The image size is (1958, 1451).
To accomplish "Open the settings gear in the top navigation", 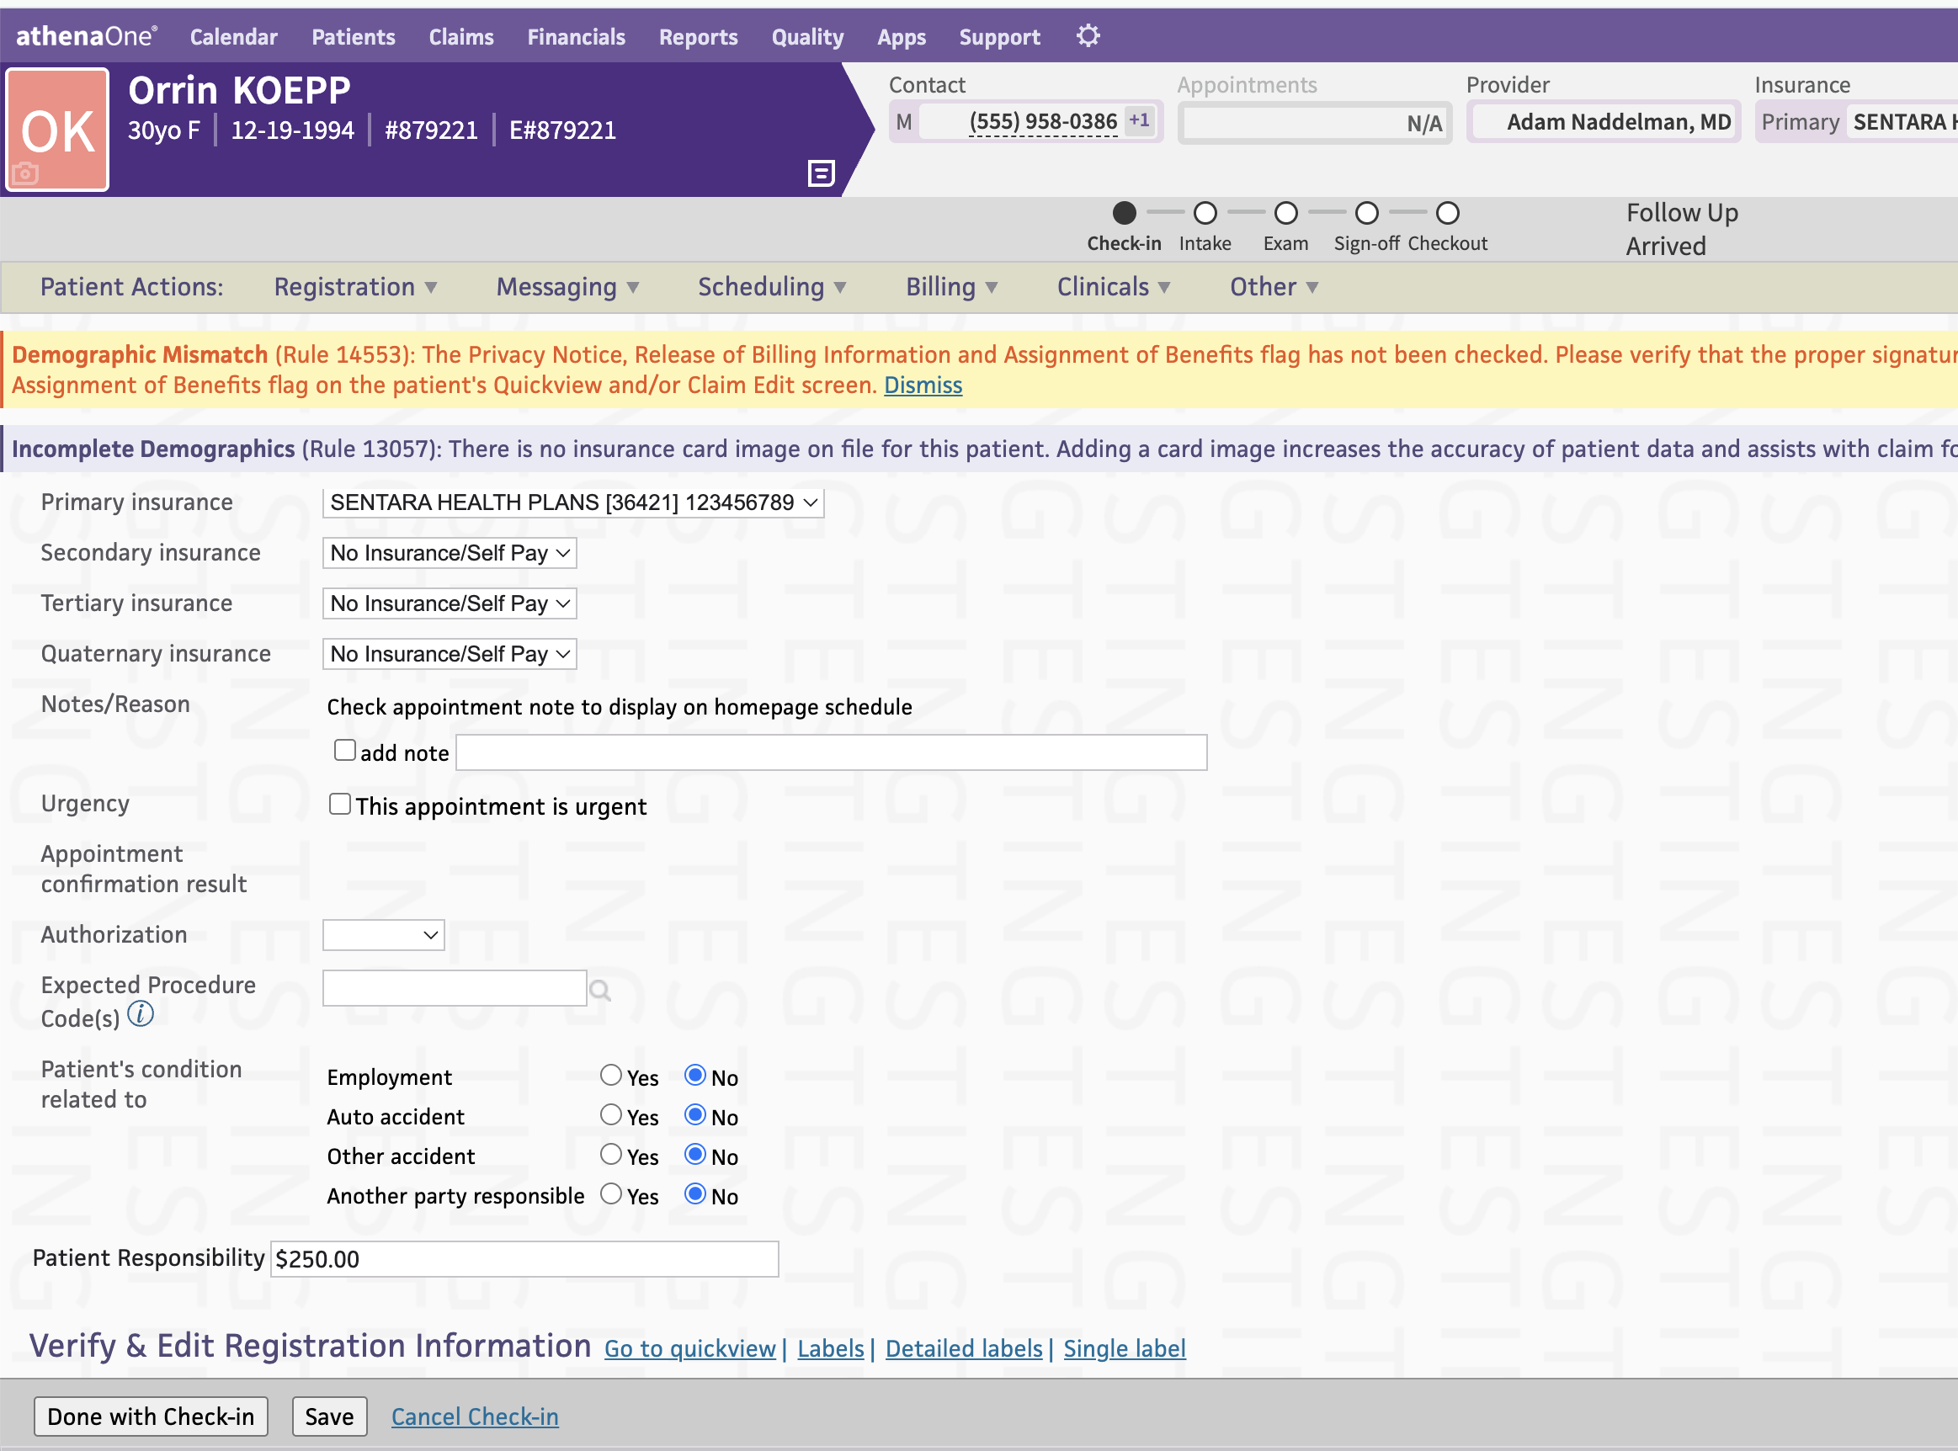I will [x=1088, y=35].
